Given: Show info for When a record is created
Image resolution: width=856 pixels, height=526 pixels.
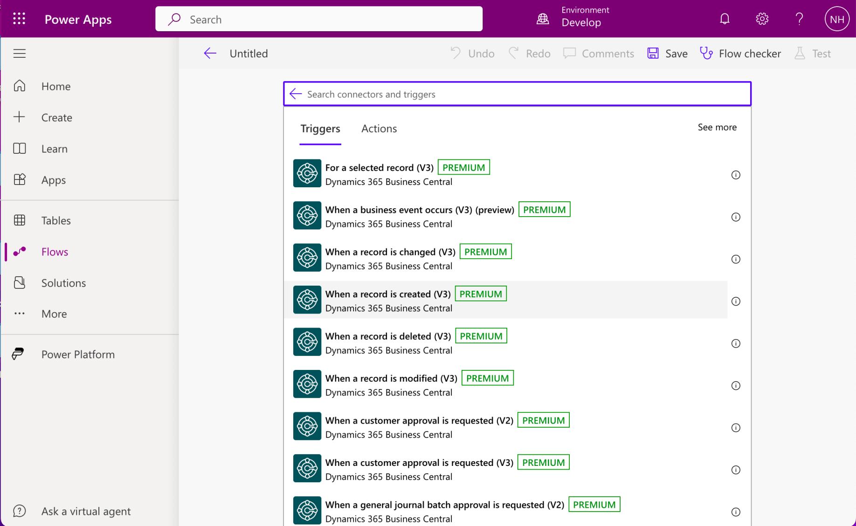Looking at the screenshot, I should click(x=735, y=301).
